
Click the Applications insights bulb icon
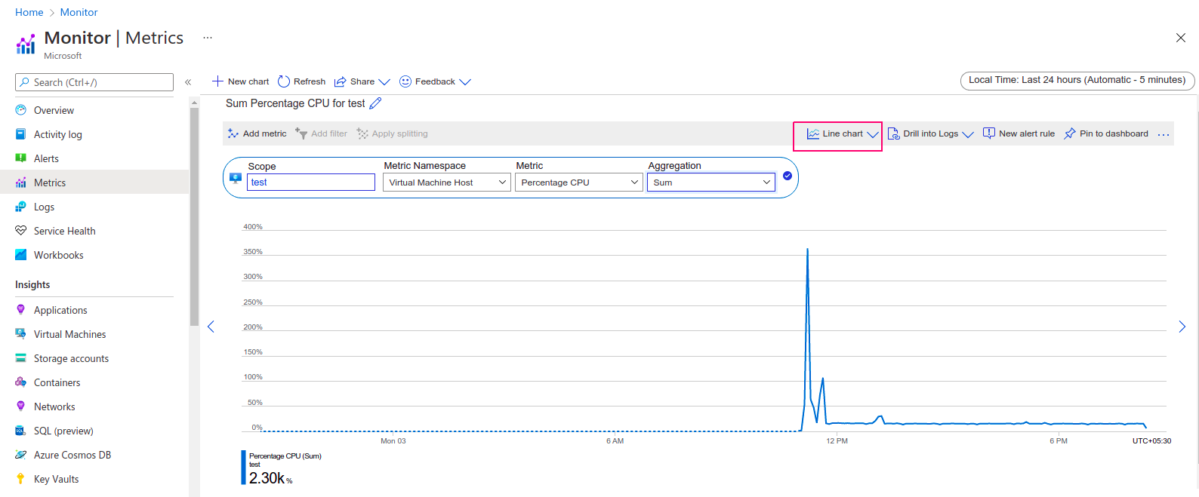(x=20, y=310)
